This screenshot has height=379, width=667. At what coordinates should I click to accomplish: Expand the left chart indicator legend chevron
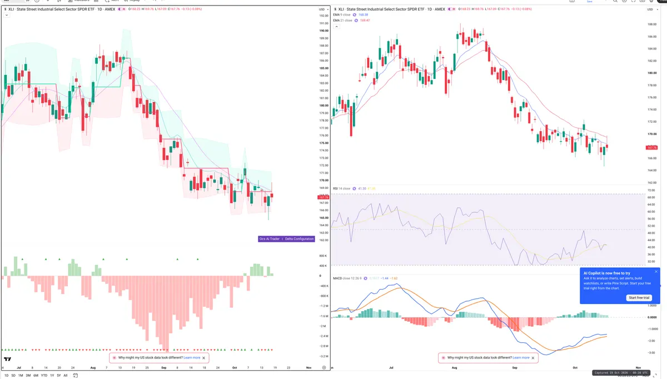7,15
